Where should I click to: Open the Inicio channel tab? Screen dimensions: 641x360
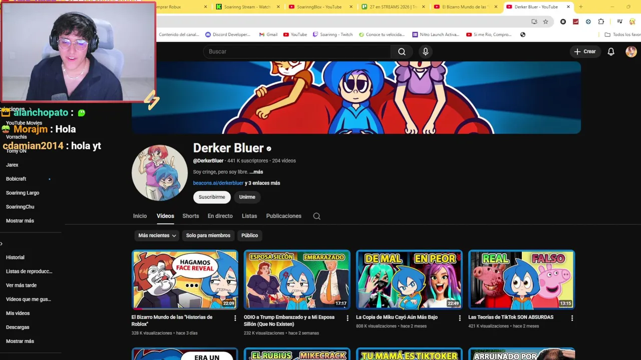140,216
